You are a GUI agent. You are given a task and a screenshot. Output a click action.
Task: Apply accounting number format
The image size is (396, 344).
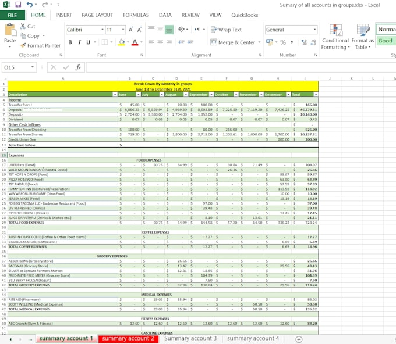(x=269, y=42)
